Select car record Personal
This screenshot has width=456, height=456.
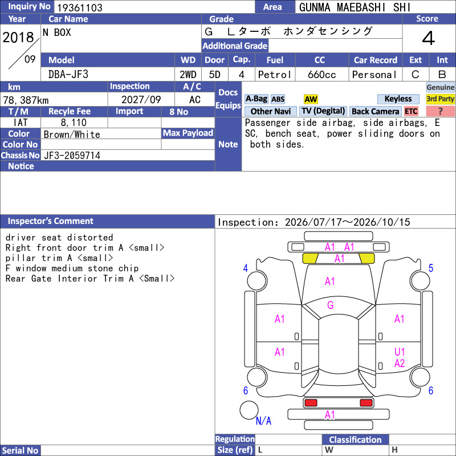[x=374, y=75]
